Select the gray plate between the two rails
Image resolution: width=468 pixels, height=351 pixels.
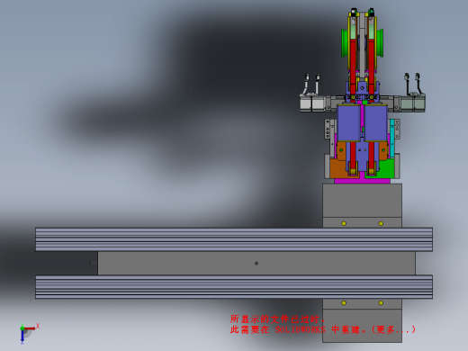[256, 263]
